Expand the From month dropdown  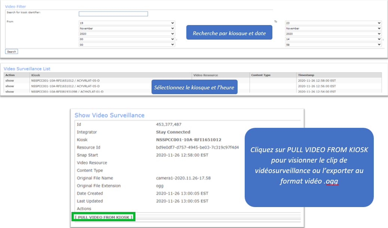click(126, 28)
